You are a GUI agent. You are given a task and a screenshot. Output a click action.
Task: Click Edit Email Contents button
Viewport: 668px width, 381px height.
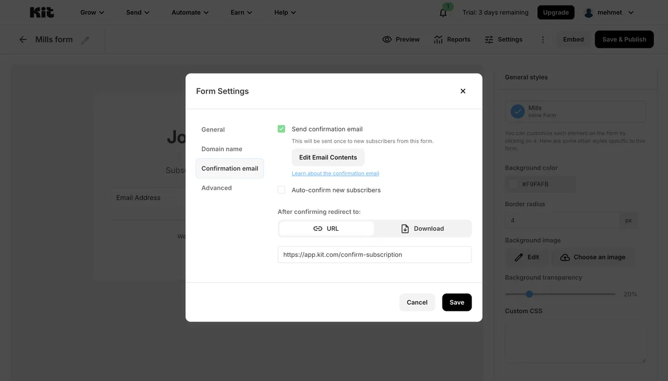click(x=328, y=157)
